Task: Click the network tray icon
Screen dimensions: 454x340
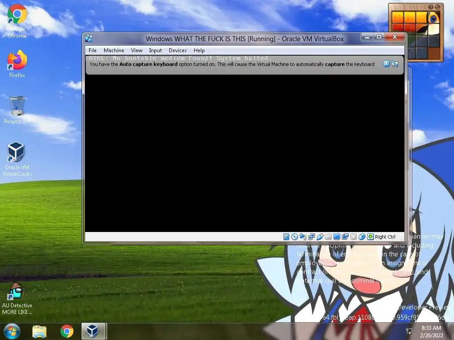Action: 409,331
